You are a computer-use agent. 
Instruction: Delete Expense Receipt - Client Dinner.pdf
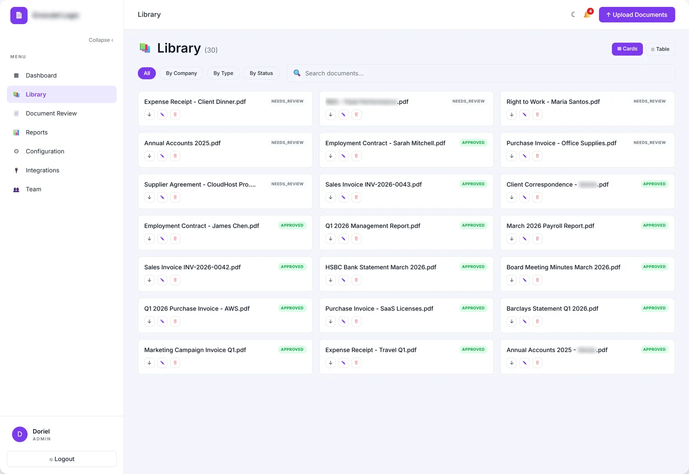click(x=175, y=115)
